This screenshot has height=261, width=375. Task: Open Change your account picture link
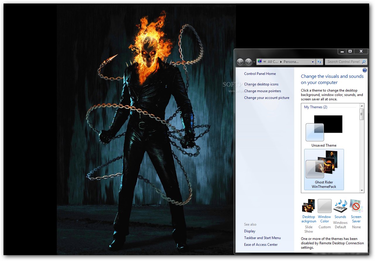[x=267, y=98]
